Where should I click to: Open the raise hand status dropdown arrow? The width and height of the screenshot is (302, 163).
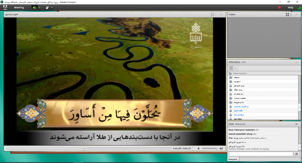[x=52, y=7]
